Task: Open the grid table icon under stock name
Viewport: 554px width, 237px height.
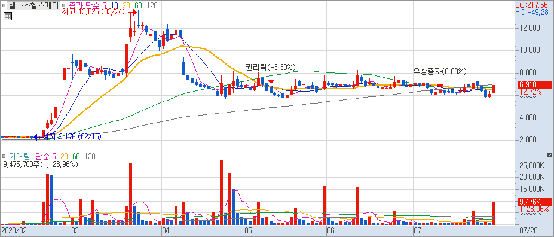Action: pyautogui.click(x=8, y=16)
